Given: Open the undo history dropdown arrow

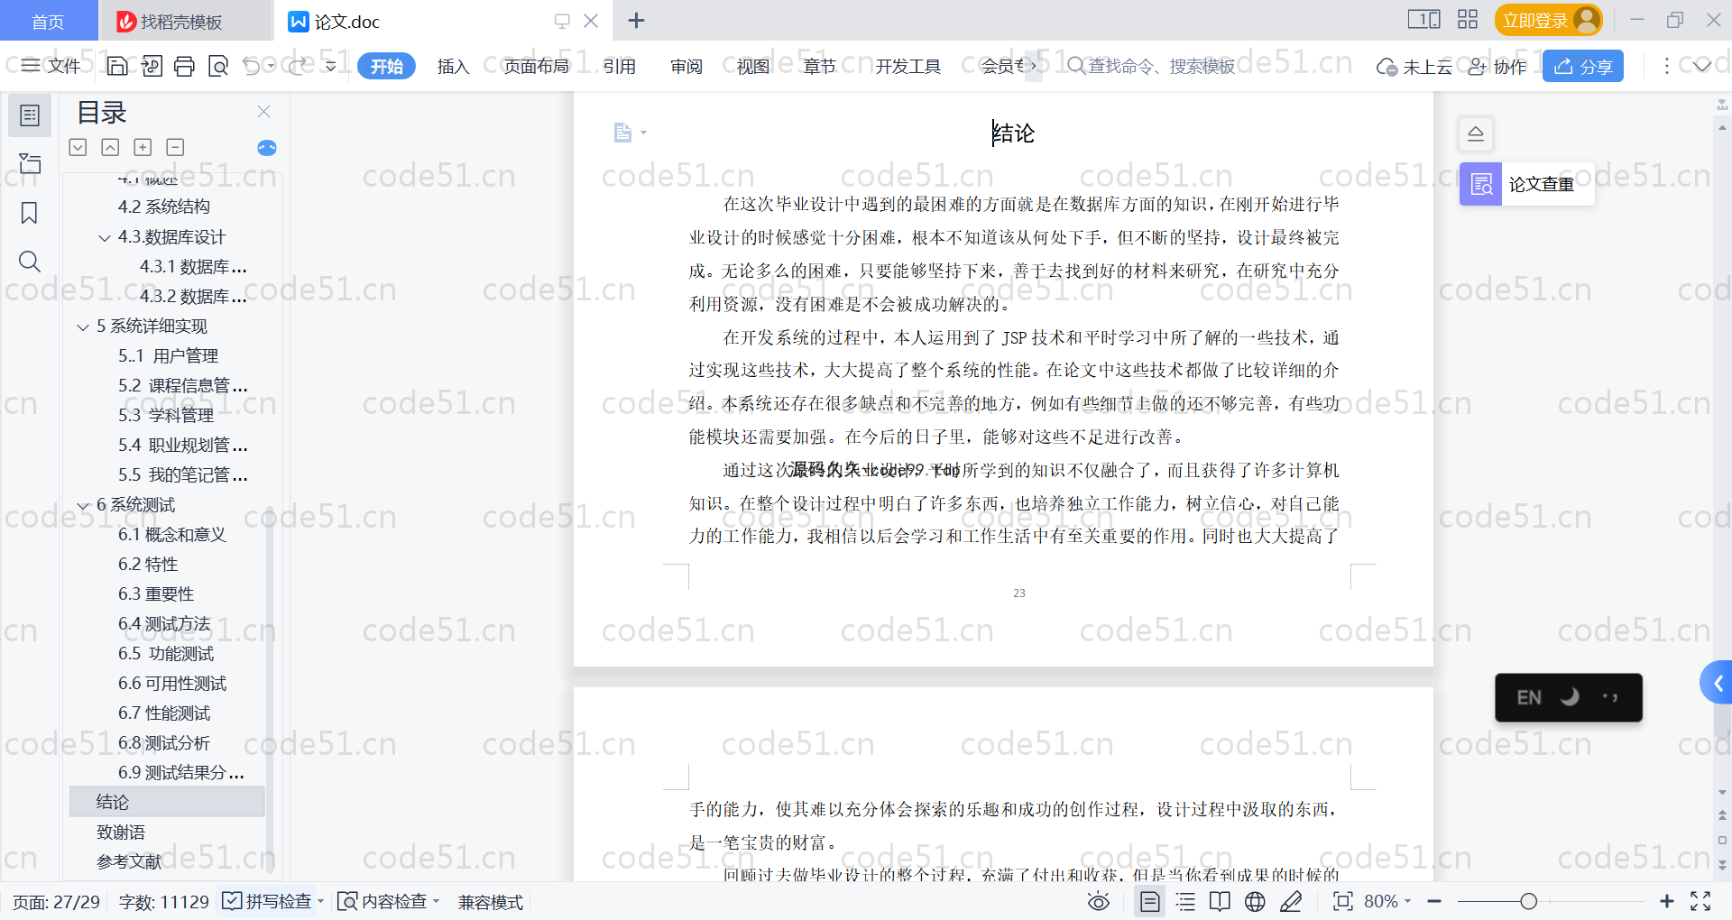Looking at the screenshot, I should (x=271, y=66).
